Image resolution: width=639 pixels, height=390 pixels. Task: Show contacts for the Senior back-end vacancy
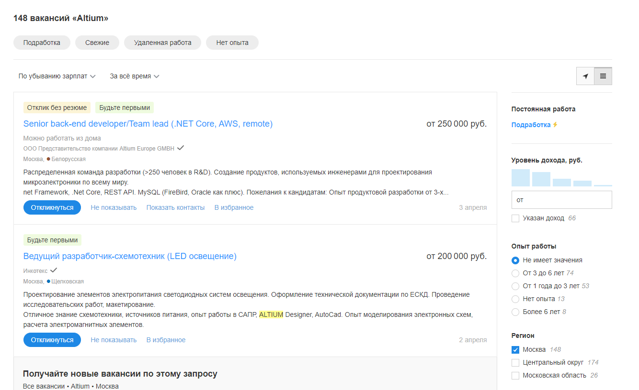click(x=175, y=207)
